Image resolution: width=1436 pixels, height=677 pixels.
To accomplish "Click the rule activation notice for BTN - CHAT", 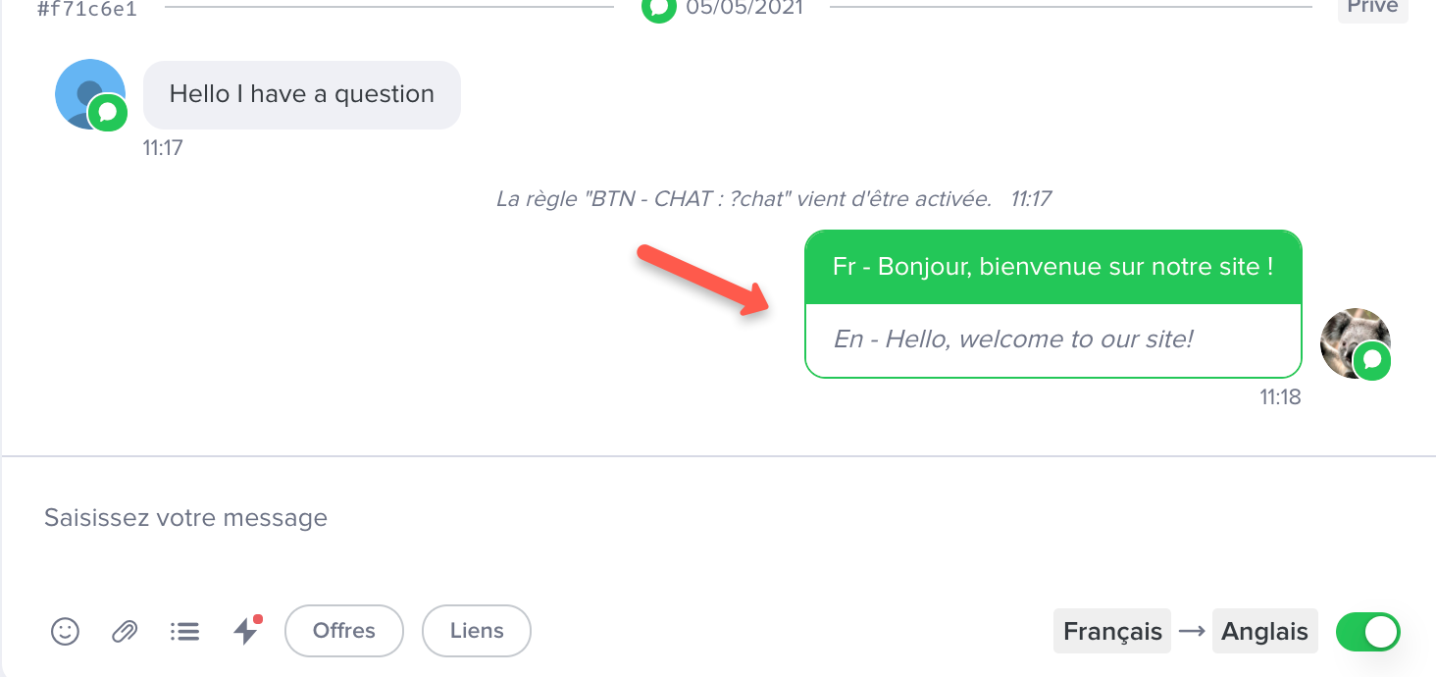I will point(744,199).
